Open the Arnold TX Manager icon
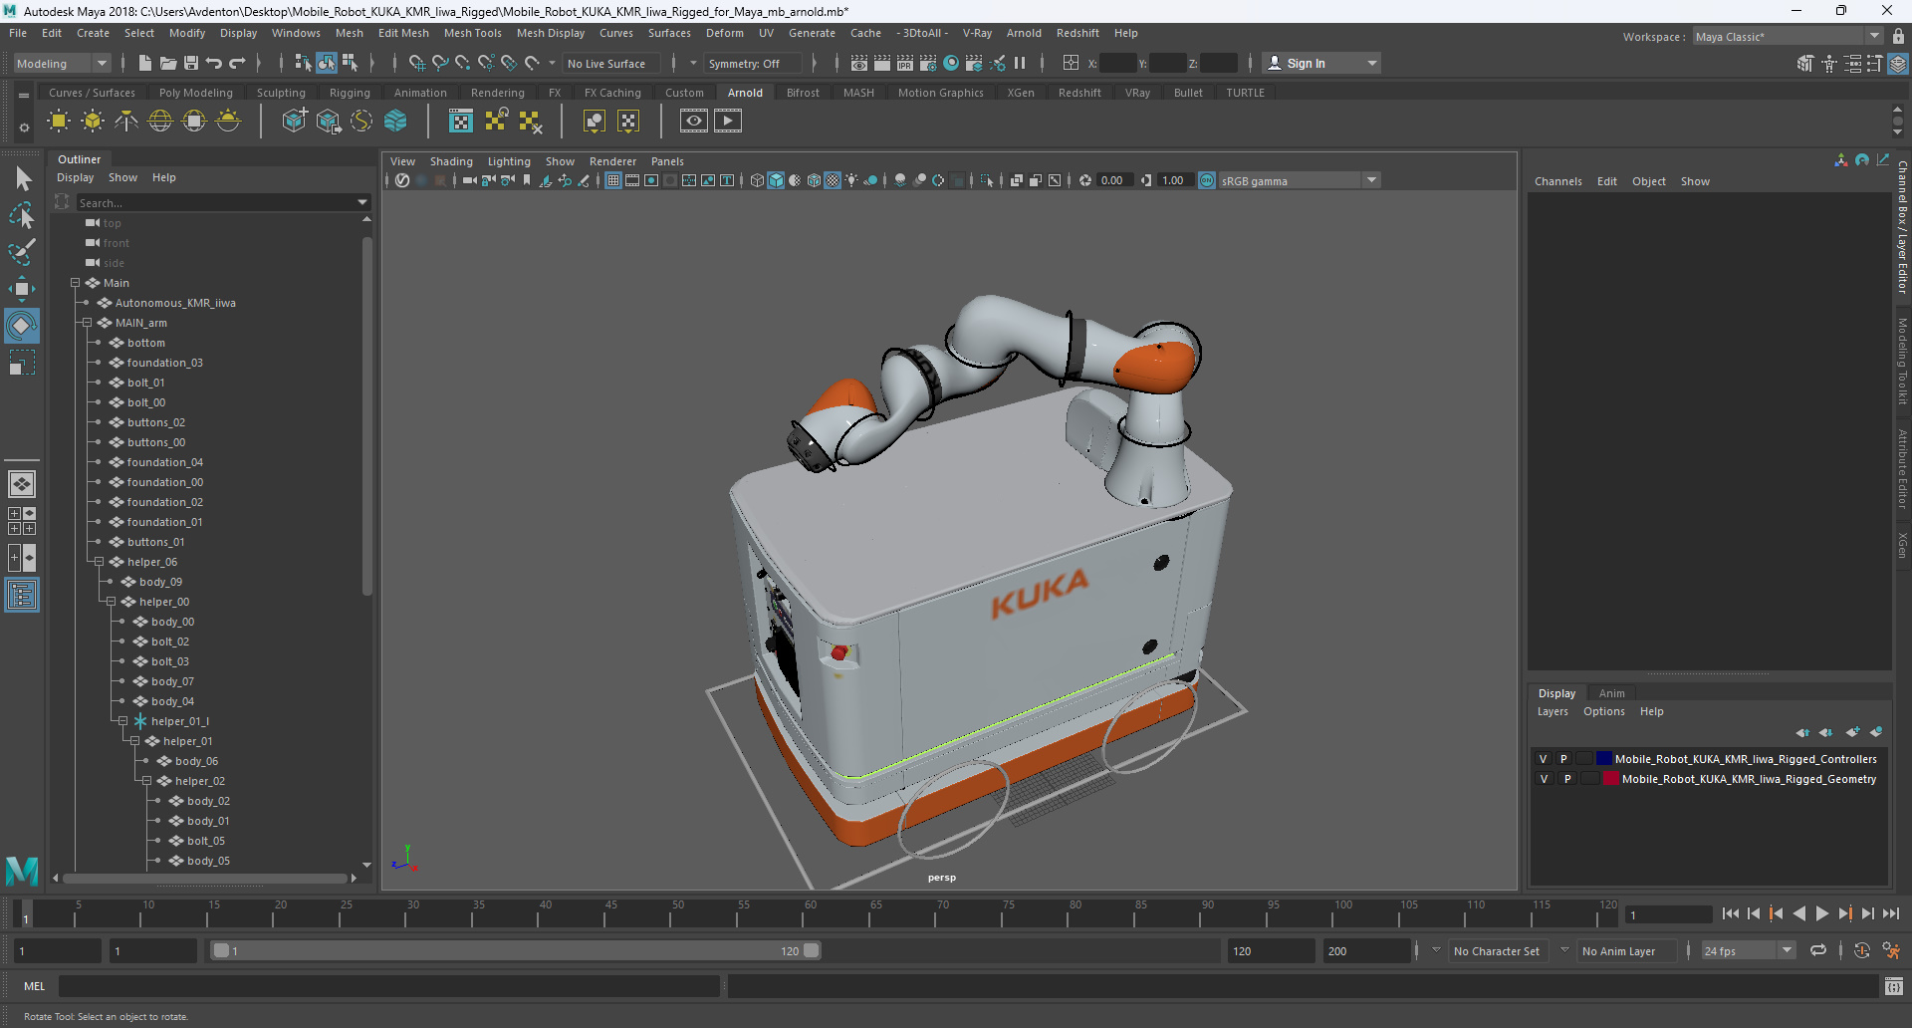Viewport: 1912px width, 1028px height. coord(461,122)
